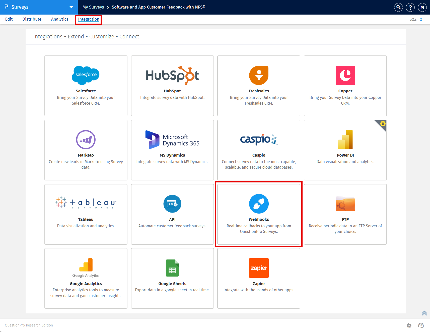This screenshot has width=430, height=332.
Task: Click the Tableau card title
Action: 86,219
